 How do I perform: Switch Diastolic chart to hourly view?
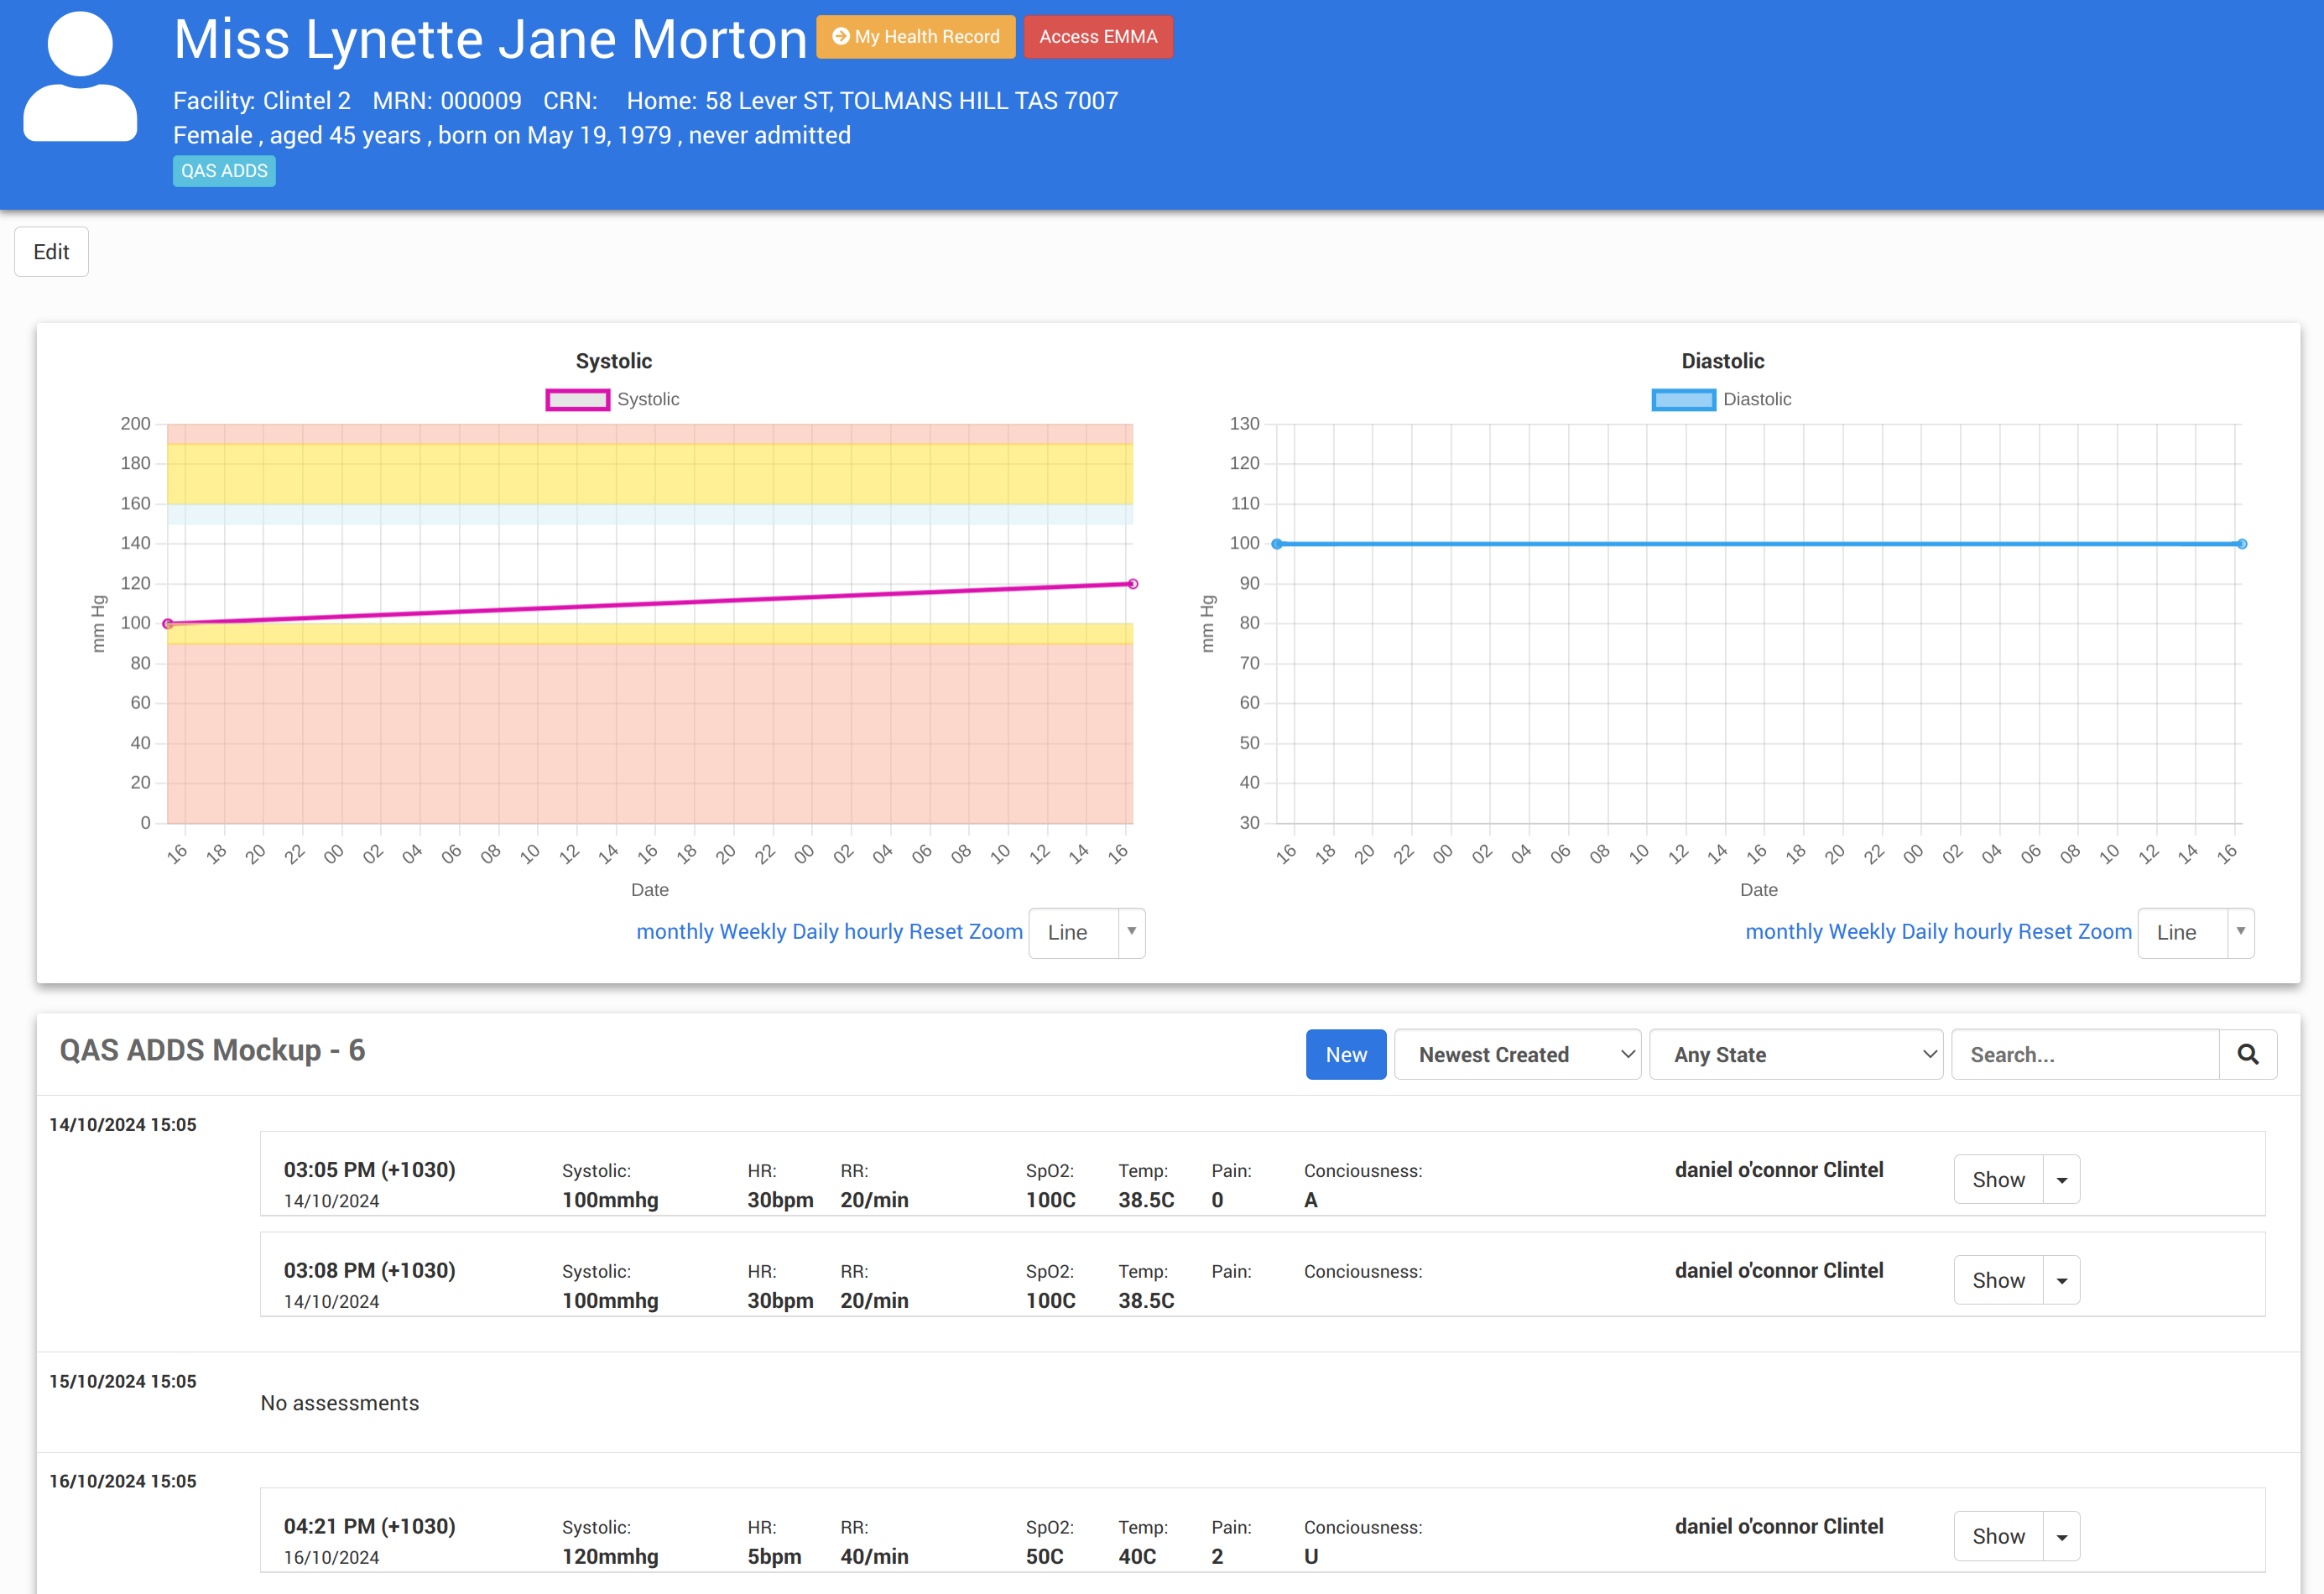(1982, 931)
